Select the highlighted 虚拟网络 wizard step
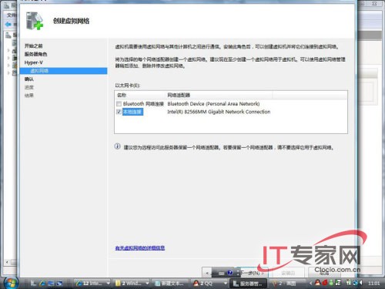The width and height of the screenshot is (385, 289). 63,71
